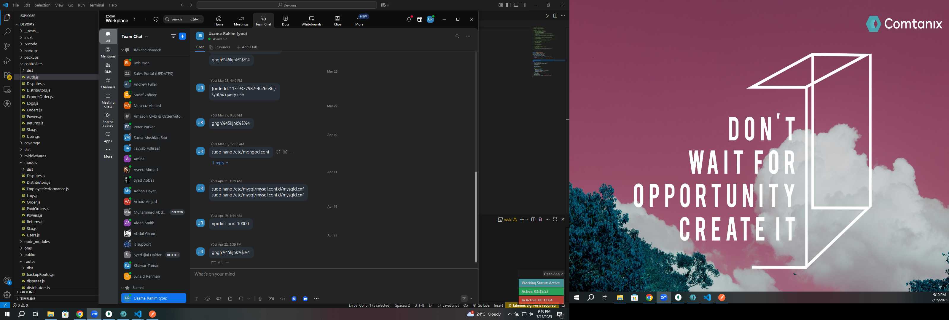Open Amazon CMS & OrderAuto channel
949x320 pixels.
tap(154, 116)
